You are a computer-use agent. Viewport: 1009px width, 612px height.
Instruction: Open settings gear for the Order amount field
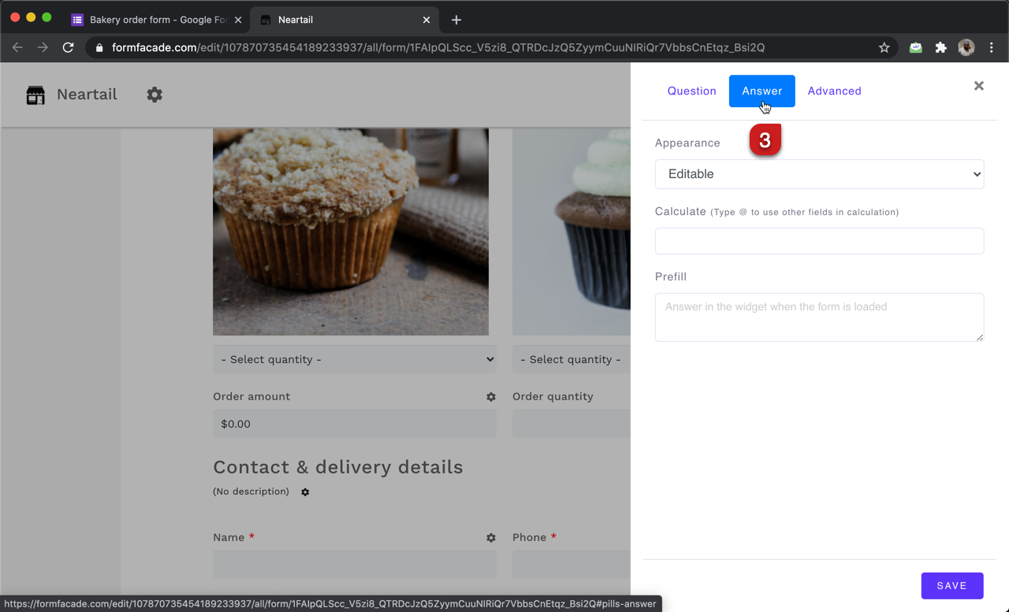[x=491, y=397]
